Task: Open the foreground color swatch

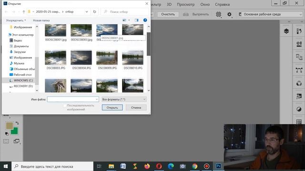Action: point(9,125)
